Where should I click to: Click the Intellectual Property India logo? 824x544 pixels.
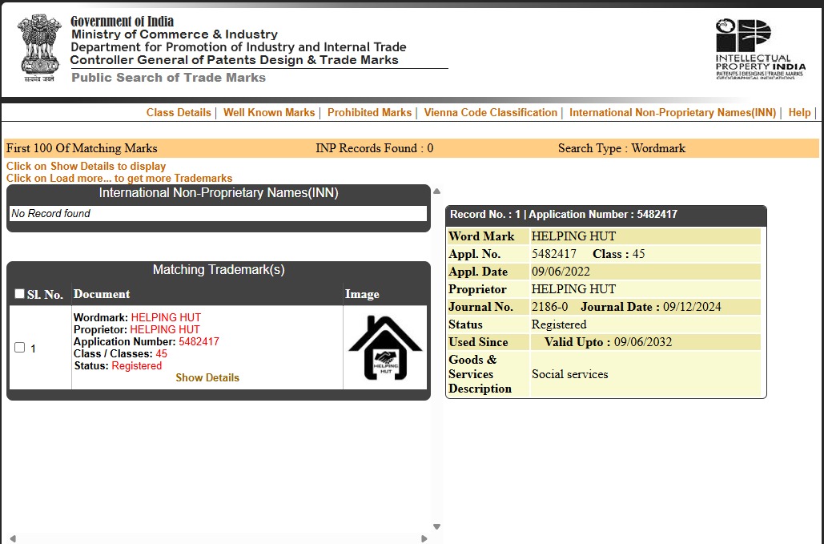[760, 49]
